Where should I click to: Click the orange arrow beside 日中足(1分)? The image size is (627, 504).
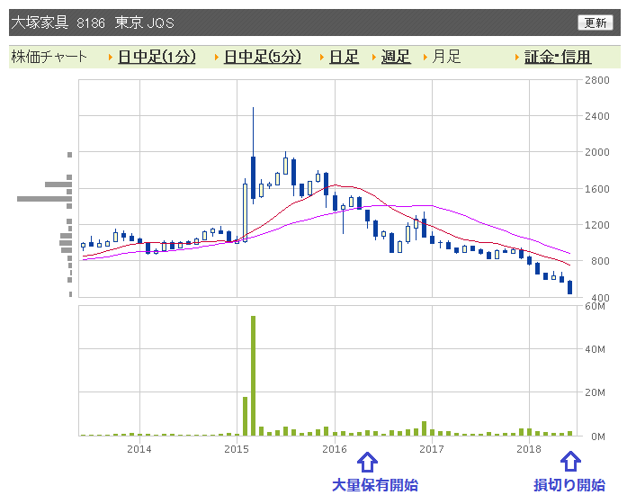(111, 58)
